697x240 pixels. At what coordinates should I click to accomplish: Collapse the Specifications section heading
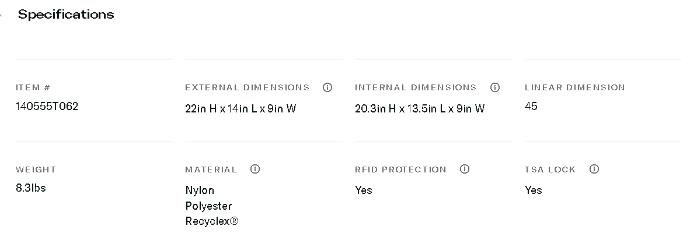(x=66, y=15)
